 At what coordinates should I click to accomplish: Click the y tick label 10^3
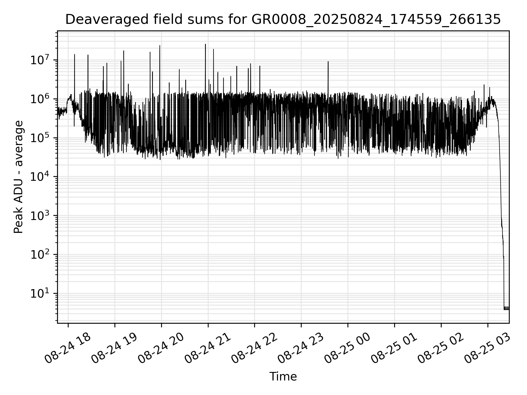(40, 215)
